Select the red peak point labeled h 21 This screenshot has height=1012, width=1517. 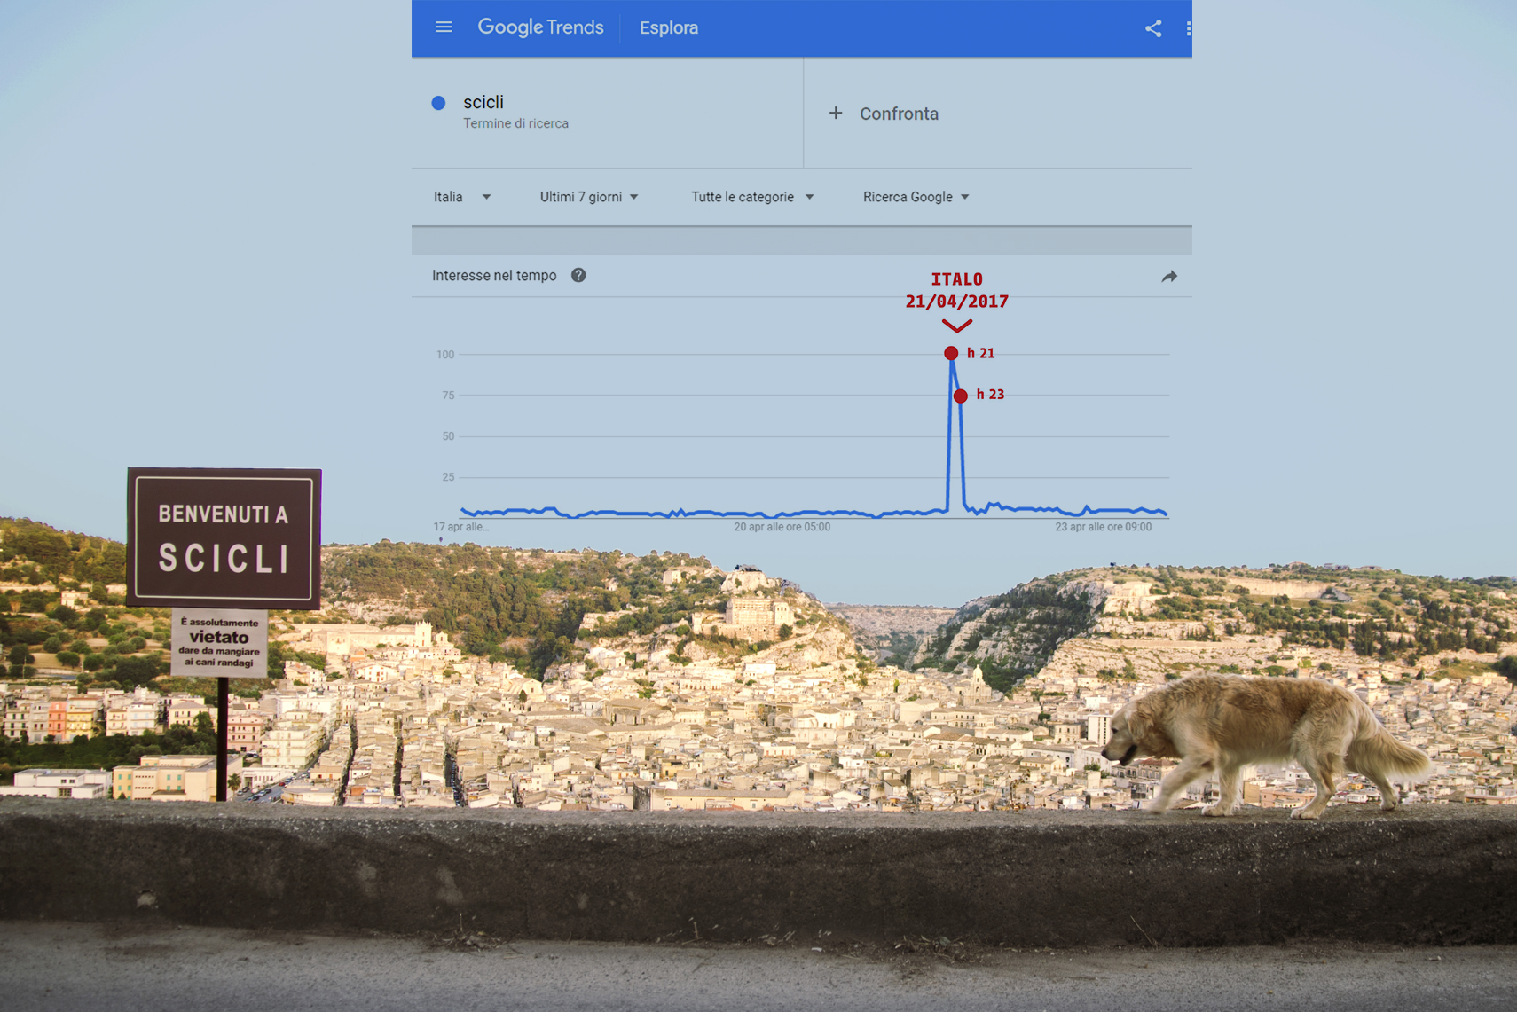pos(951,353)
